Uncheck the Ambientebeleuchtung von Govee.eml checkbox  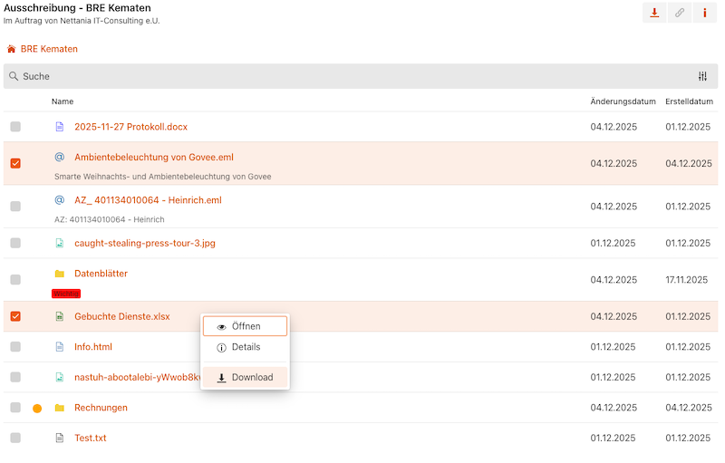(x=15, y=164)
